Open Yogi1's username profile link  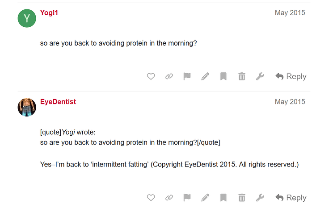tap(49, 13)
